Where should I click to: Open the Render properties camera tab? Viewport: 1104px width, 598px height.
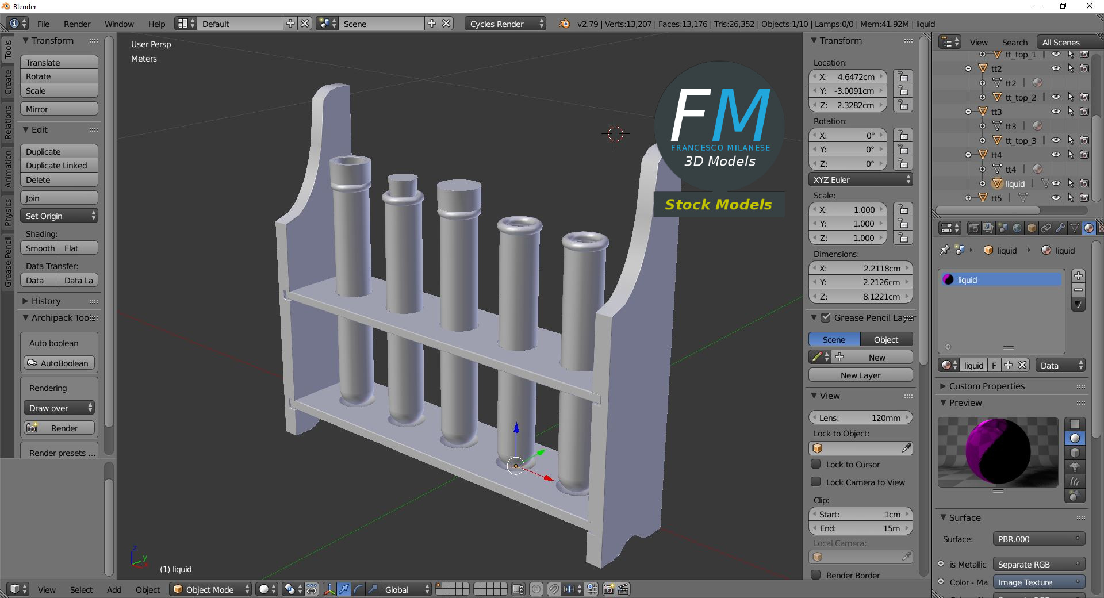point(975,228)
